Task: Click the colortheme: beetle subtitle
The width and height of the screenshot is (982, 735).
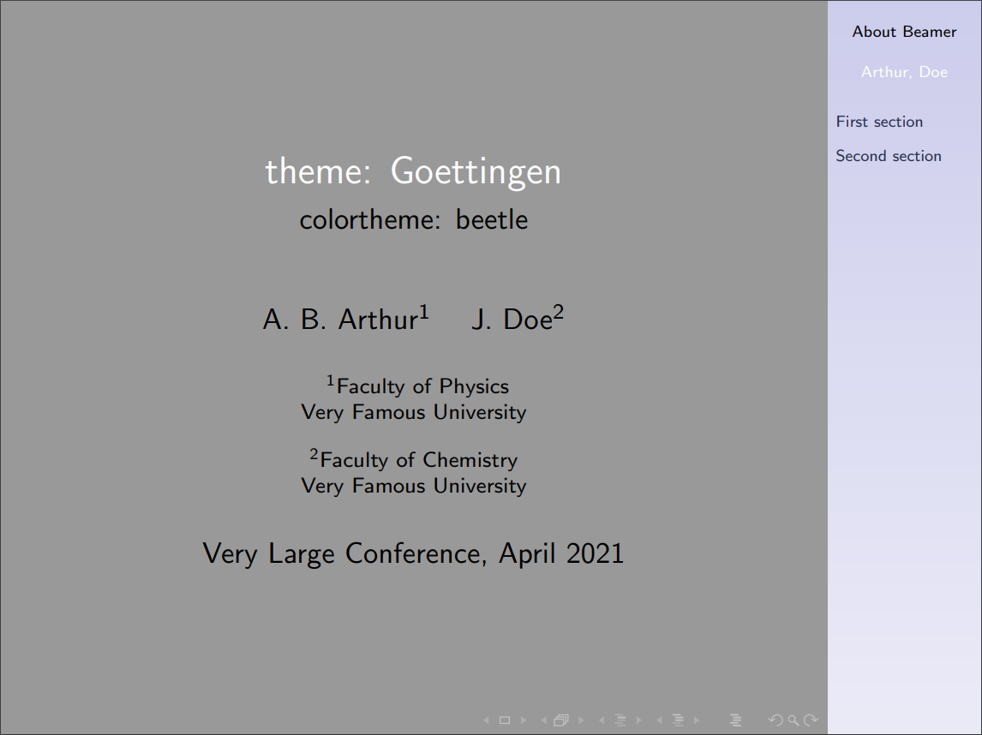Action: [x=413, y=219]
